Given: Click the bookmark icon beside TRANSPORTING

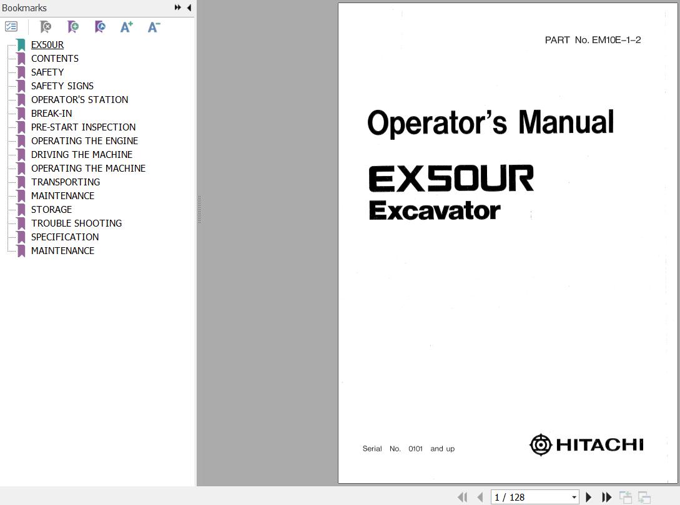Looking at the screenshot, I should tap(21, 182).
